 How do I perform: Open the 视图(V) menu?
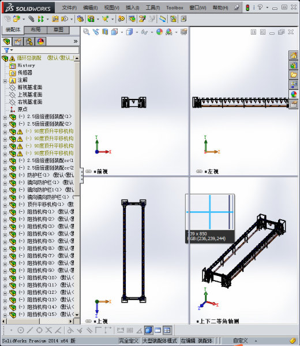(x=111, y=8)
